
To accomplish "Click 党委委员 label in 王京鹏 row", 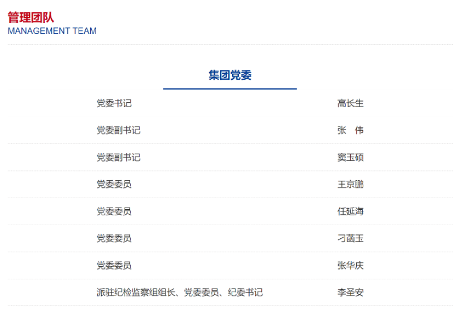I will coord(114,184).
